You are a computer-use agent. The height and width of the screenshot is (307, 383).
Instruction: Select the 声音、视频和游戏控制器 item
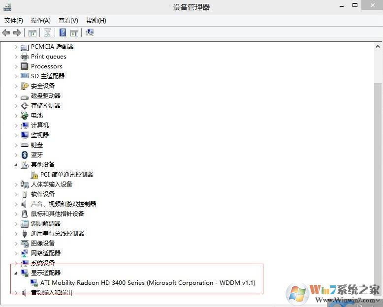64,204
